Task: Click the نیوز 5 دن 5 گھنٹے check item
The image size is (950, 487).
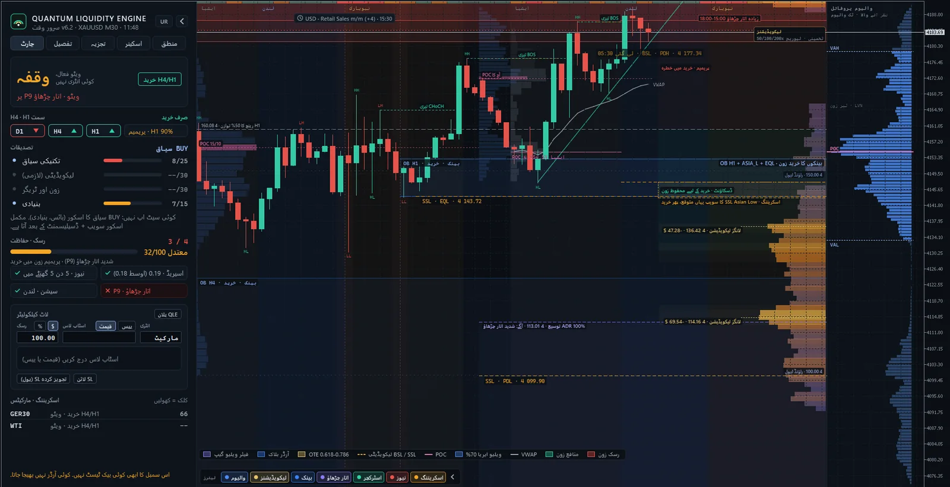Action: [53, 273]
